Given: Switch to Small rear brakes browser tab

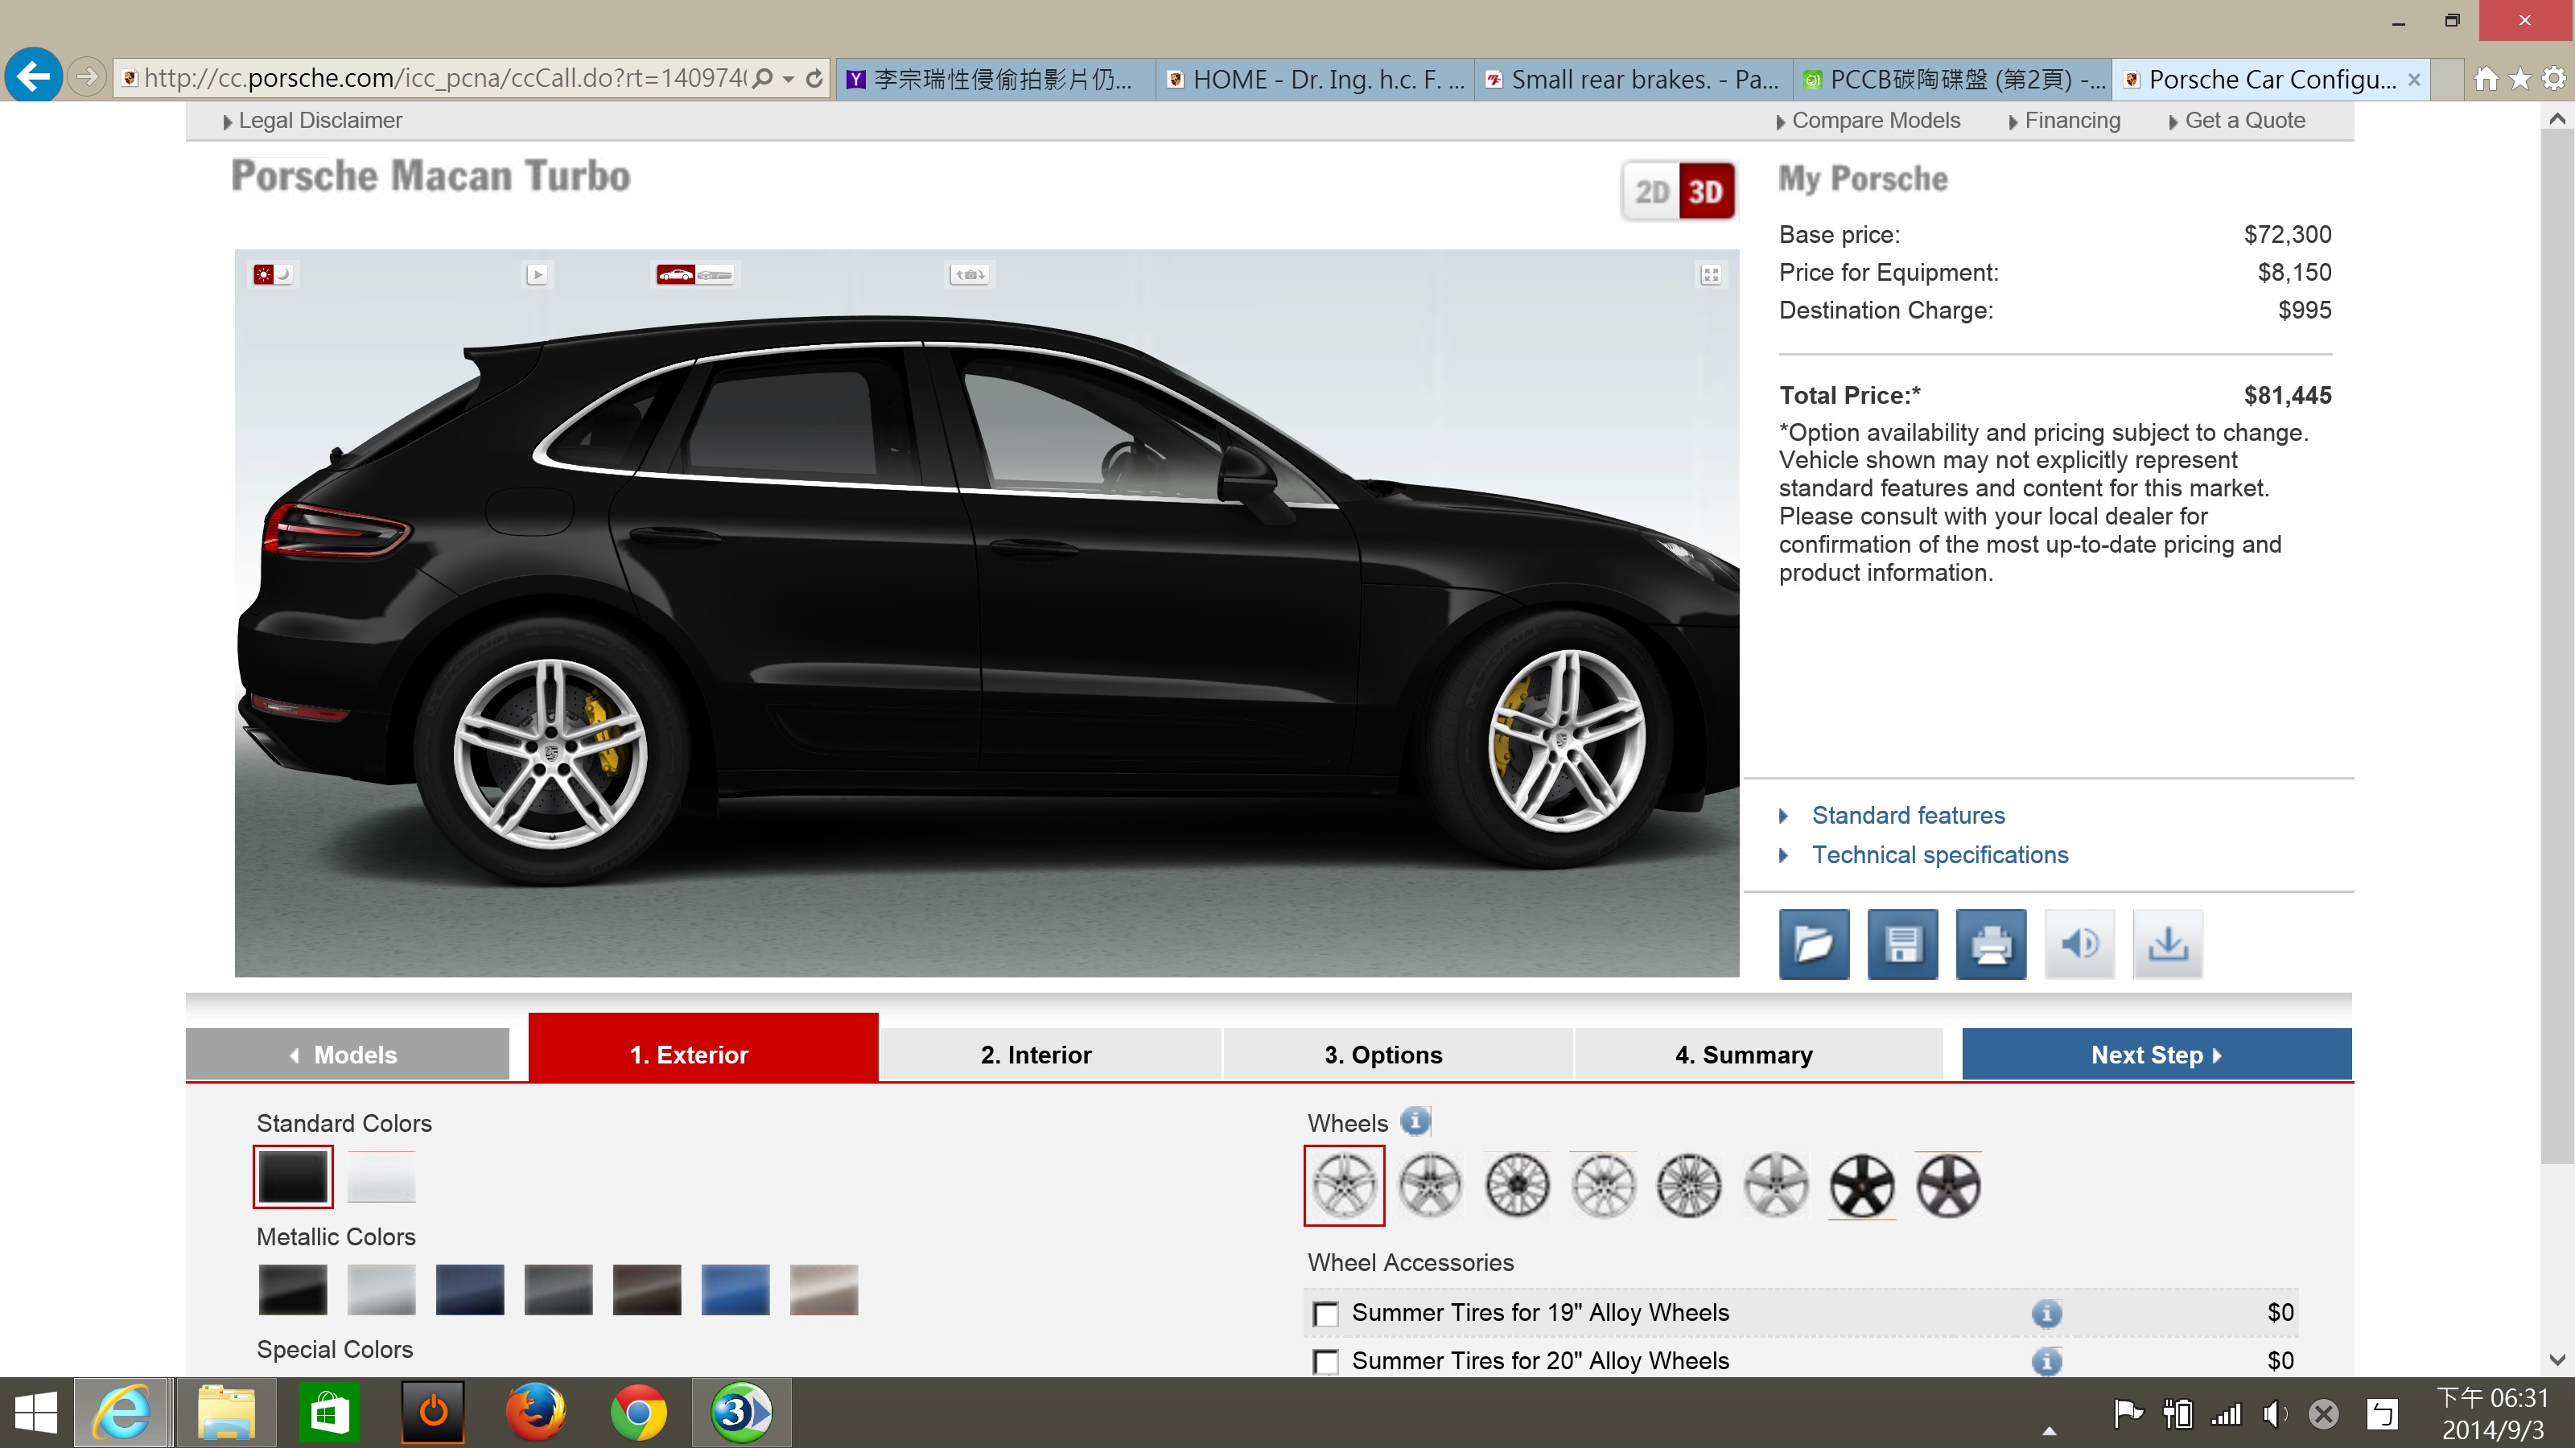Looking at the screenshot, I should click(1633, 79).
